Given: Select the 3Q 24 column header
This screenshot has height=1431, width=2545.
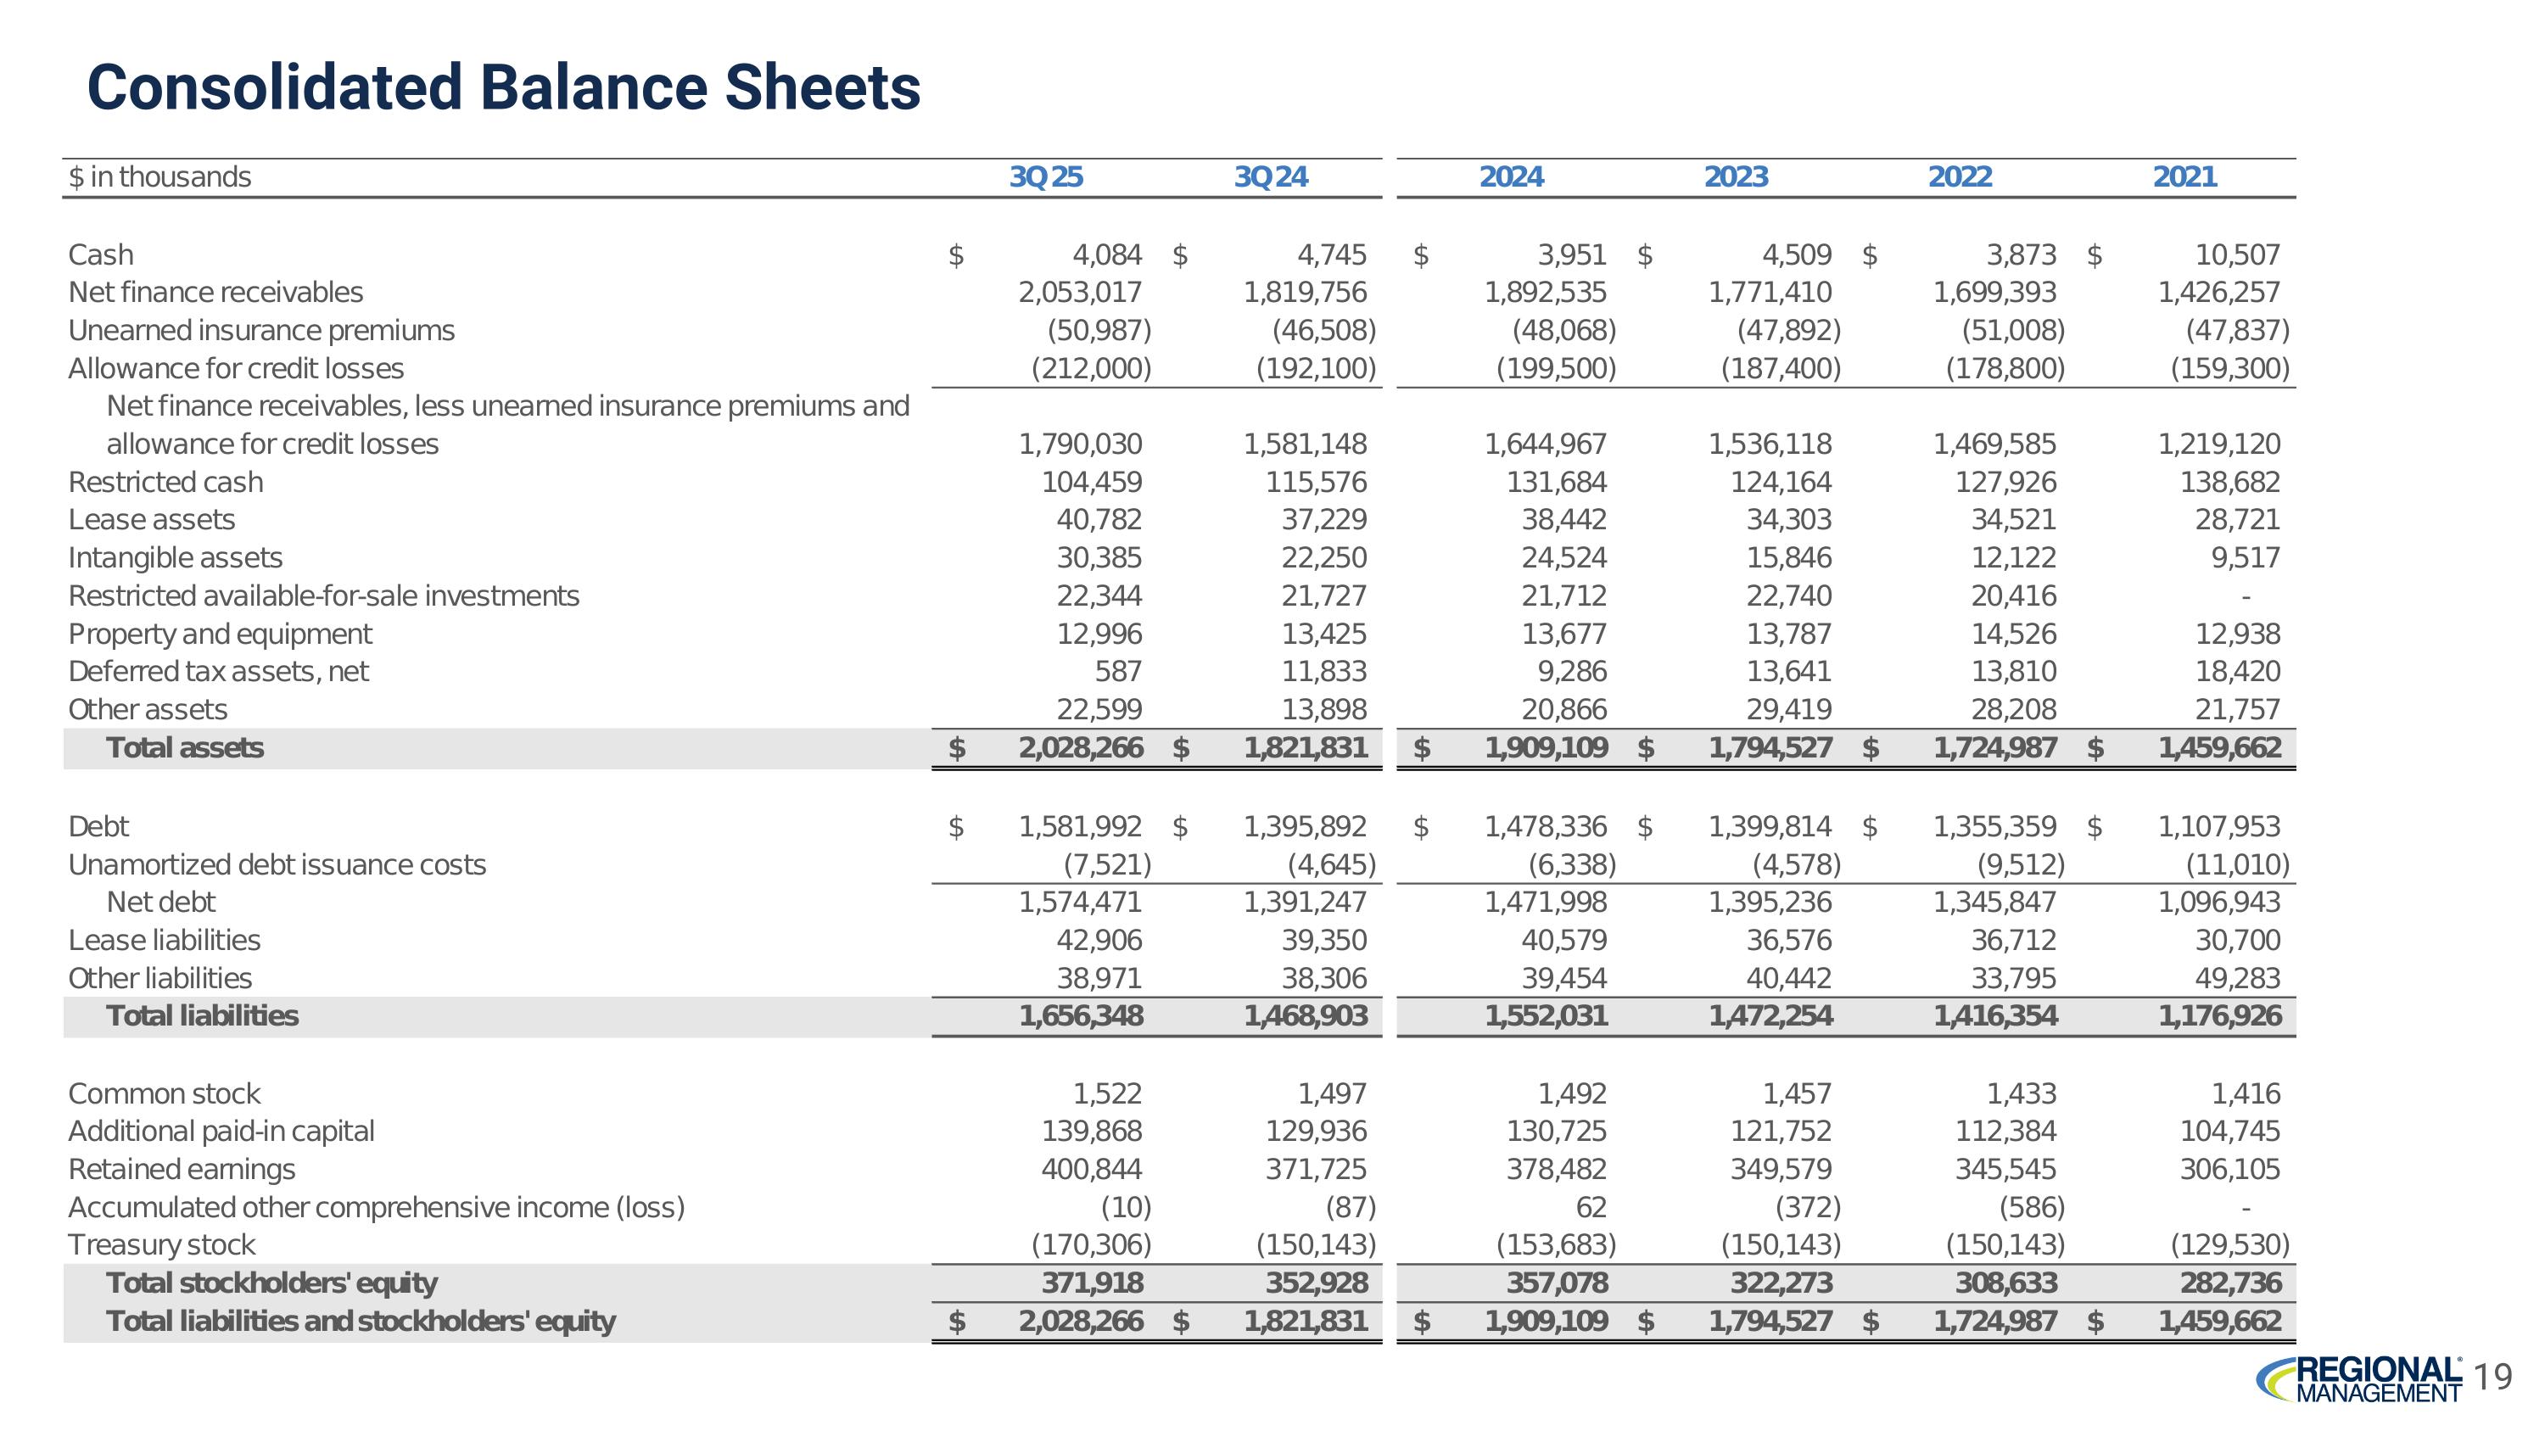Looking at the screenshot, I should point(1271,176).
